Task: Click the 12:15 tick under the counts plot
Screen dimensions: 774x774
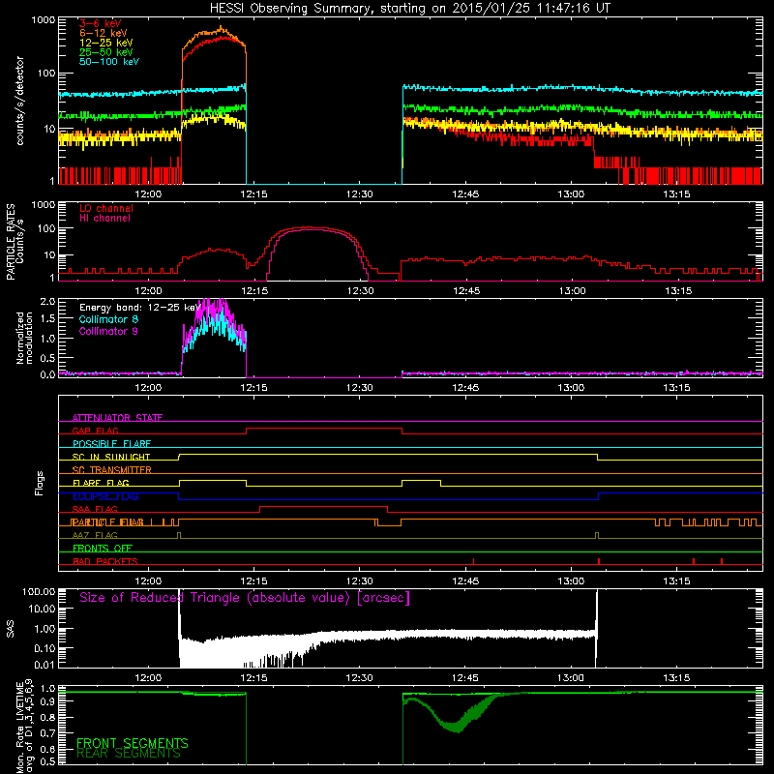Action: coord(253,194)
